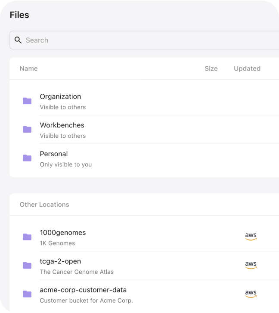This screenshot has height=313, width=279.
Task: Open the acme-corp-customer-data bucket name
Action: (x=83, y=290)
